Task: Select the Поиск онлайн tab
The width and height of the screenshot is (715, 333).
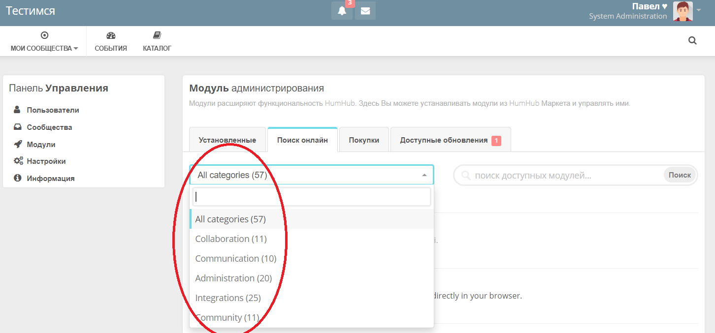Action: coord(302,140)
